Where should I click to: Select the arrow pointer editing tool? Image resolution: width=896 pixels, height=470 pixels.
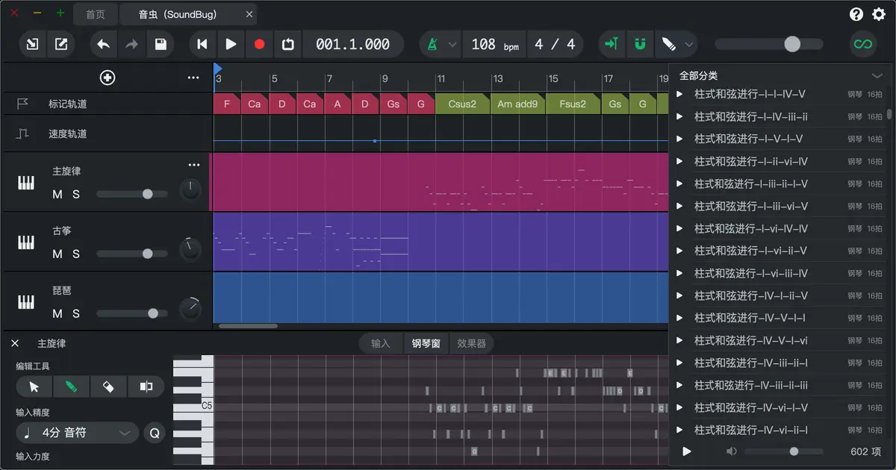click(34, 386)
